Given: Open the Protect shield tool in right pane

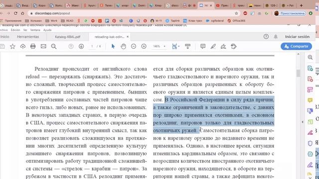Looking at the screenshot, I should pyautogui.click(x=310, y=143).
